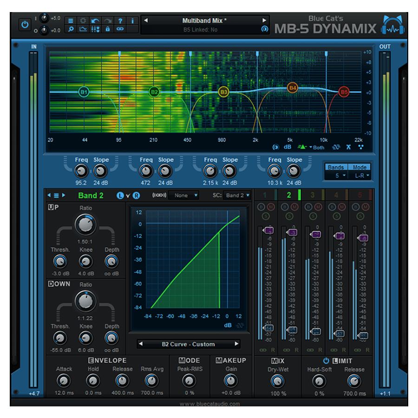Solo band 2 with its S button

coord(289,216)
